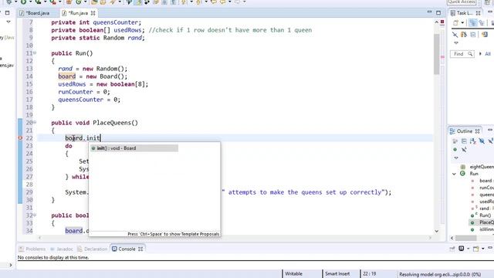
Task: Click the All link in Task List
Action: (x=488, y=54)
